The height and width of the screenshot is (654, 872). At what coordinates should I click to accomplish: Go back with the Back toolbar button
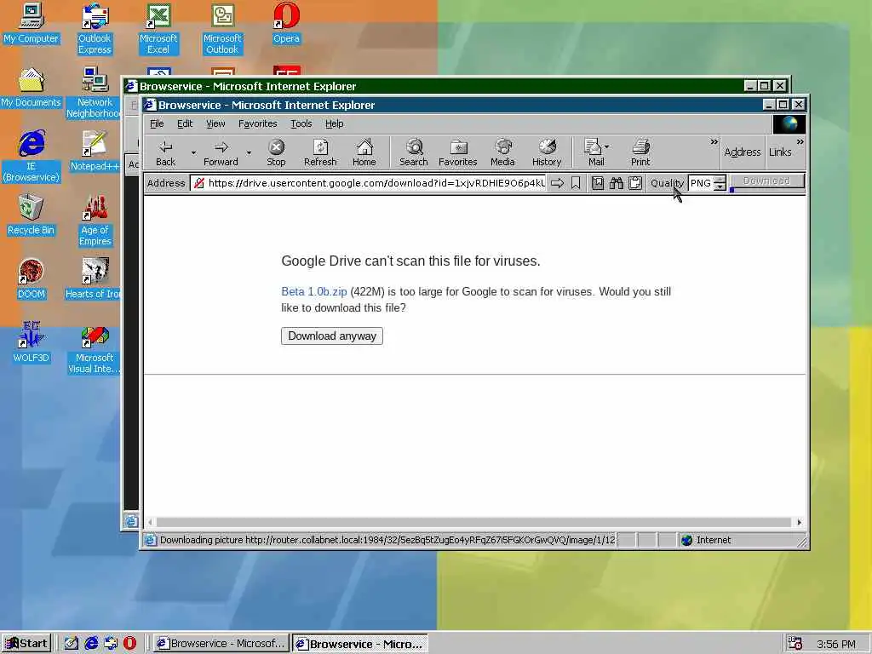click(166, 152)
